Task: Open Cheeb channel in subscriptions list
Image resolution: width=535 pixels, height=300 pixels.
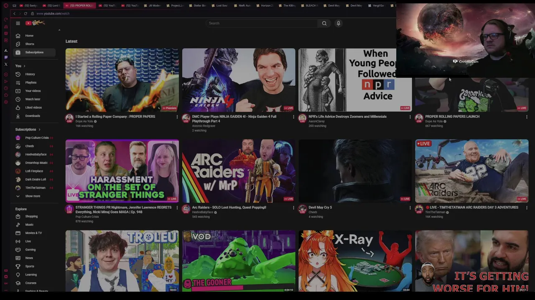Action: coord(35,146)
